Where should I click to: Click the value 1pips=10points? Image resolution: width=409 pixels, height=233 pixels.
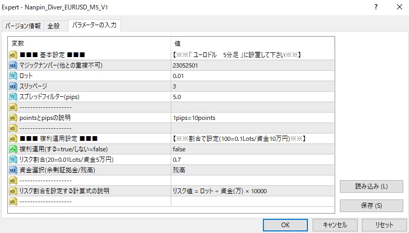[x=194, y=118]
